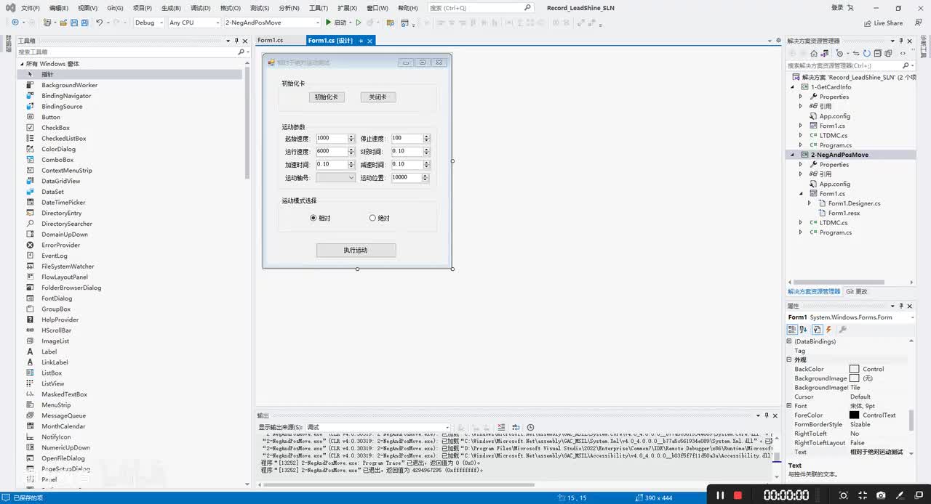Click the Events lightning bolt icon
This screenshot has width=931, height=504.
828,329
